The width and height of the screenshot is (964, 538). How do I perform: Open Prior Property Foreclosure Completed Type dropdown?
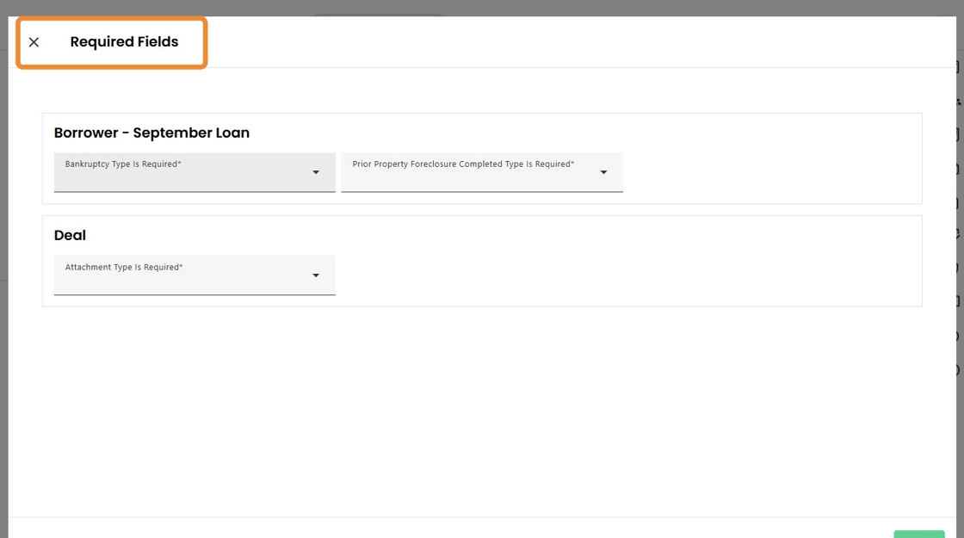pyautogui.click(x=482, y=172)
